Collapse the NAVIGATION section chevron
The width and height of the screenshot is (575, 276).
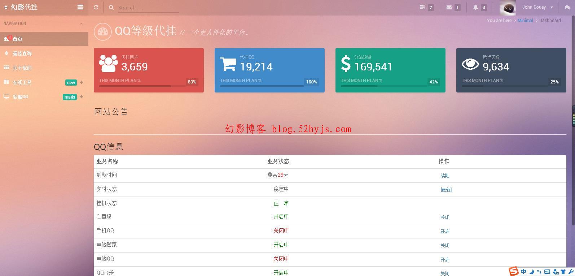click(81, 23)
